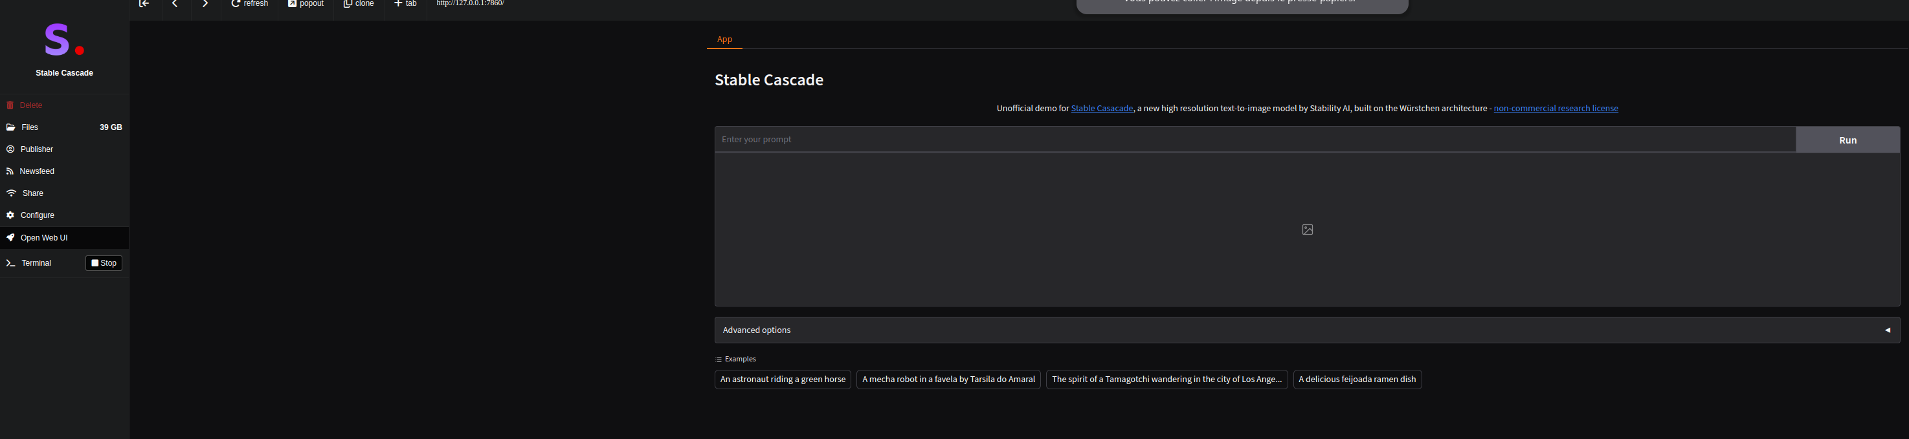Click the 39 GB files size label
This screenshot has height=439, width=1909.
(x=111, y=127)
